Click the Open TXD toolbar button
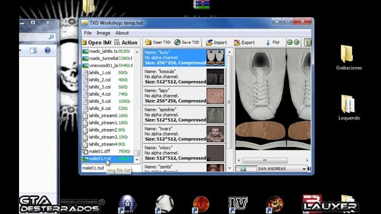The image size is (381, 214). point(158,42)
